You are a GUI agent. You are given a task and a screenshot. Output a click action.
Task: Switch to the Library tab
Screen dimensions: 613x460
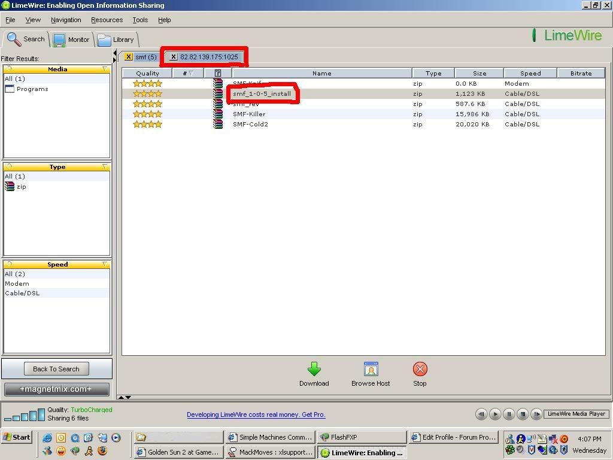116,39
